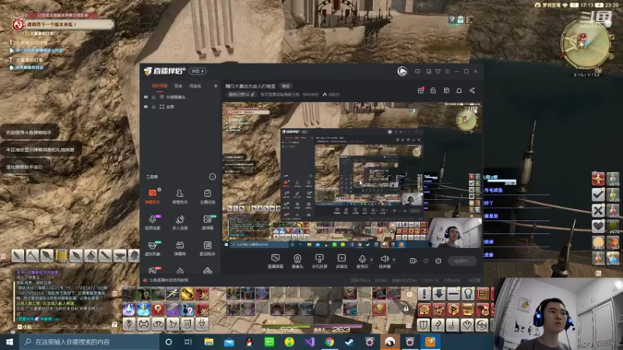Click the light bulb icon in game hotbar

(468, 294)
